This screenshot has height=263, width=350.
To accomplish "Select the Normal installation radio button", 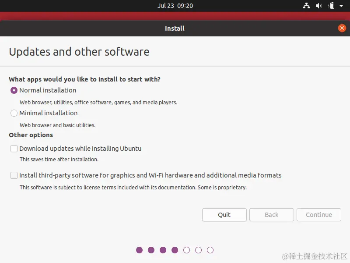I will coord(14,90).
